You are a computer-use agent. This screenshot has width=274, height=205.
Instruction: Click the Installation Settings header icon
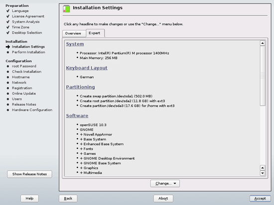coord(66,9)
